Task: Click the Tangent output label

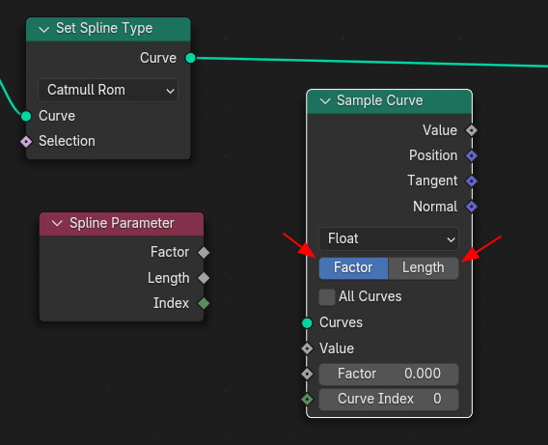Action: pos(432,181)
